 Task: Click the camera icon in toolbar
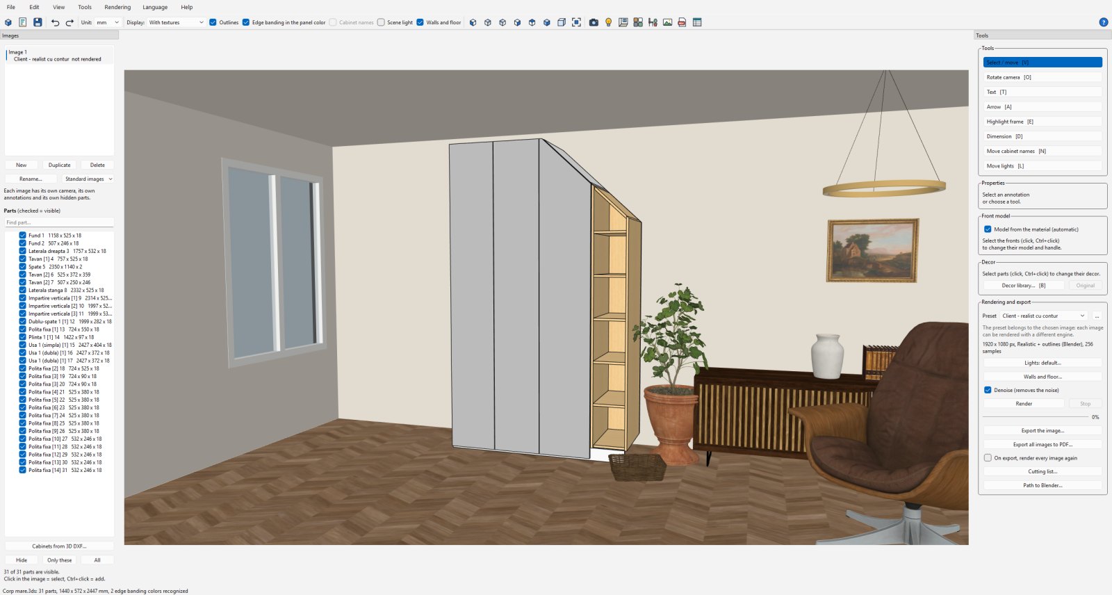pyautogui.click(x=594, y=22)
